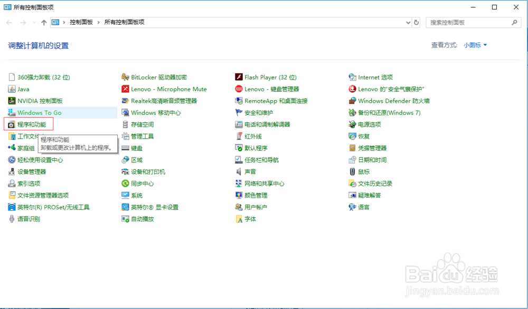528x309 pixels.
Task: Open 任务栏和导航 icon
Action: (239, 160)
